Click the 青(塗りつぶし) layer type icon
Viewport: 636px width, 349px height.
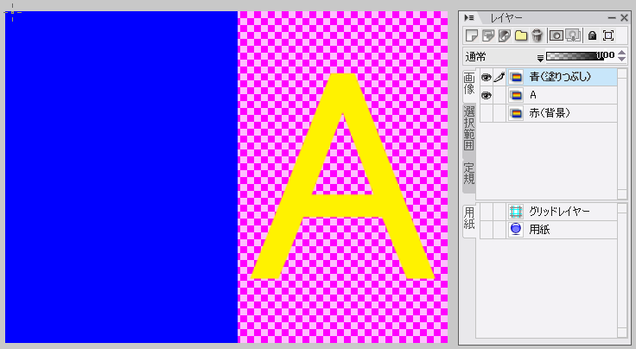pos(516,77)
